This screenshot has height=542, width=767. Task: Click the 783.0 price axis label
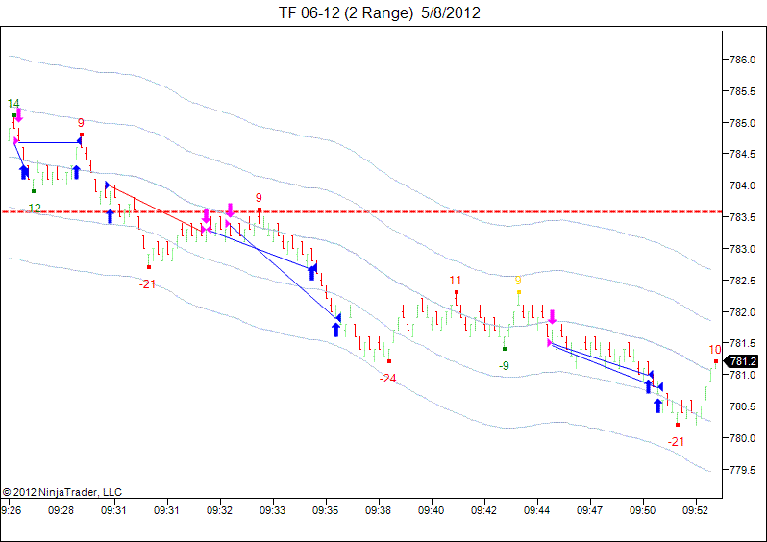point(742,249)
